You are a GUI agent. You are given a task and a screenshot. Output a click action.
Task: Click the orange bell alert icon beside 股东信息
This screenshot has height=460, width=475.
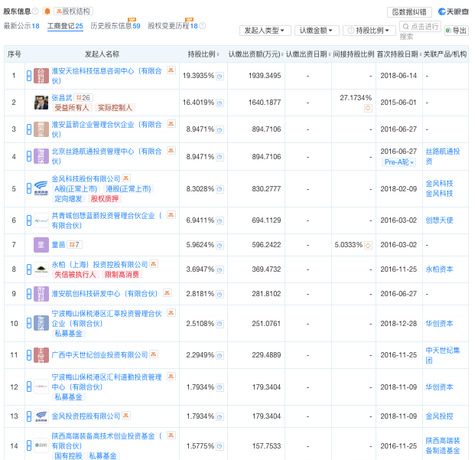pyautogui.click(x=47, y=11)
